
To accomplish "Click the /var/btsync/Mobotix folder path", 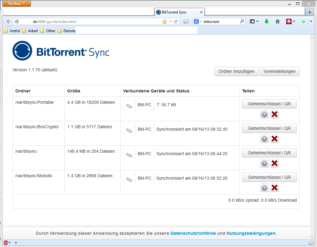I will pos(34,176).
